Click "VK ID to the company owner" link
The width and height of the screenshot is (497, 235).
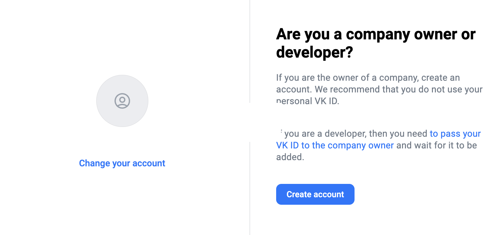pyautogui.click(x=335, y=145)
